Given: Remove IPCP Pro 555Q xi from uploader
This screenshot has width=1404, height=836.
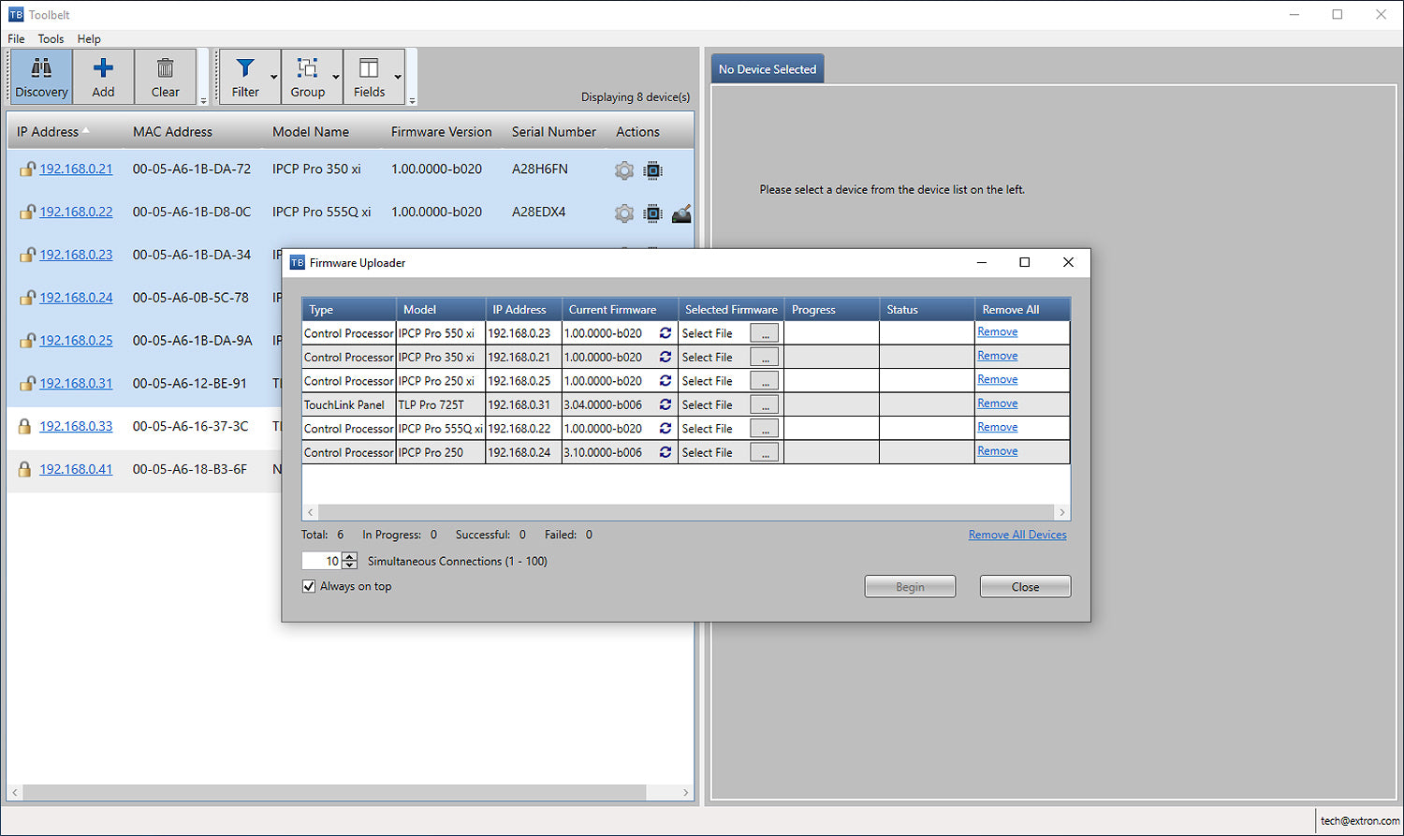Looking at the screenshot, I should click(997, 428).
